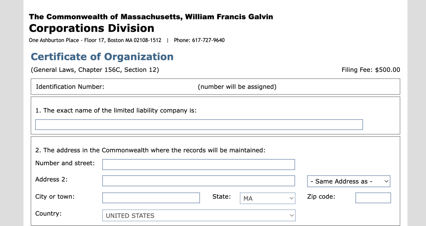Click the limited liability company name field
Viewport: 426px width, 226px height.
pyautogui.click(x=199, y=124)
